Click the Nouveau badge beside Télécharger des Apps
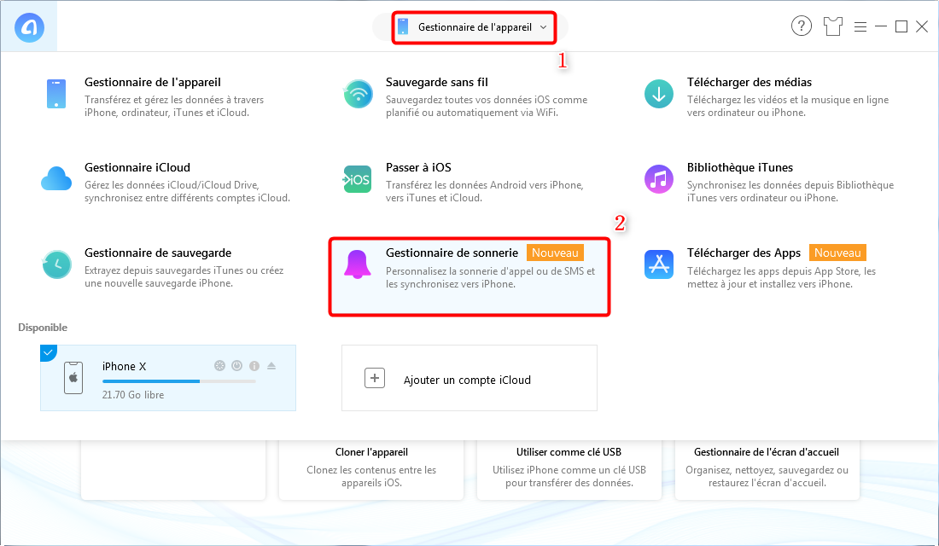 [x=837, y=253]
